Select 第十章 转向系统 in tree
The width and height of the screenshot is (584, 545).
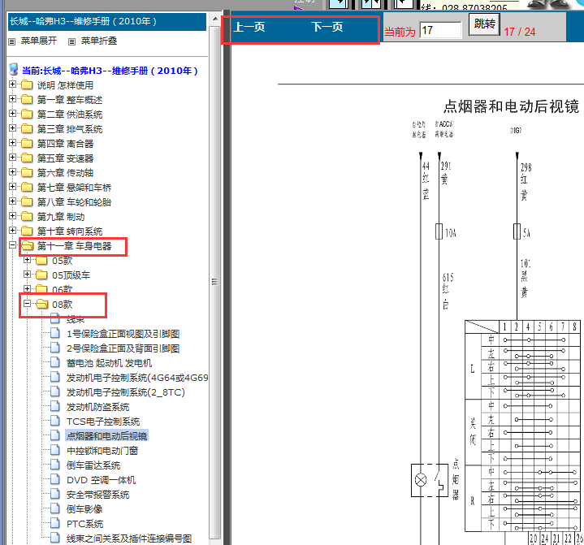tap(70, 231)
